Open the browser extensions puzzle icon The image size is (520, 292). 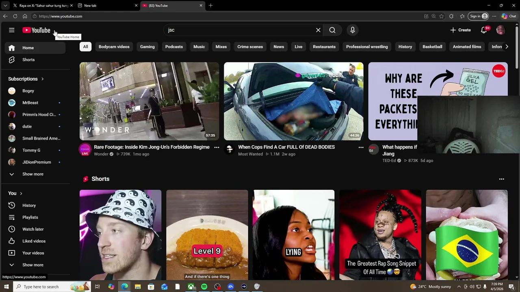pos(451,16)
